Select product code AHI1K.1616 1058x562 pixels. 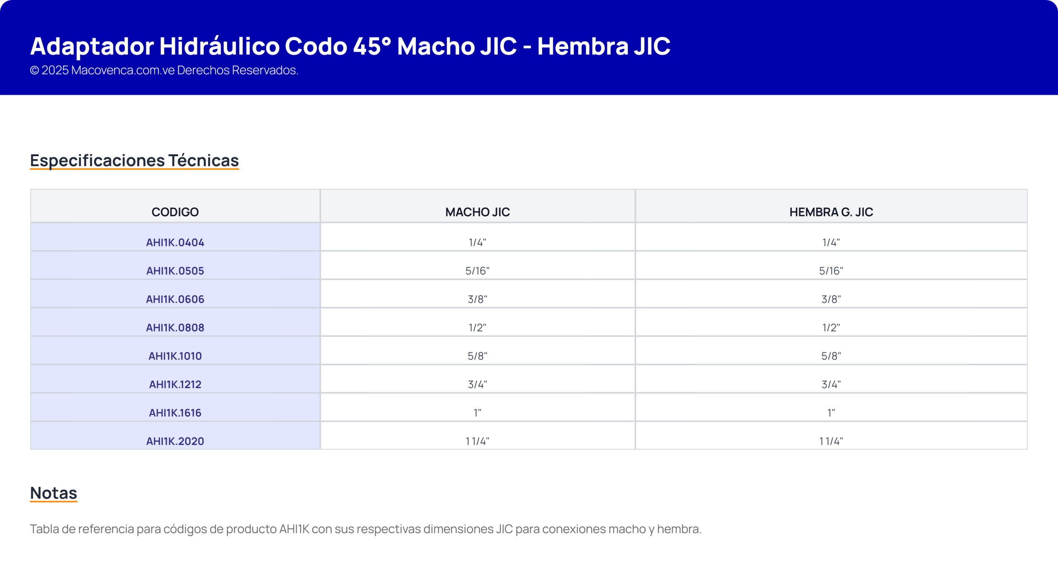click(x=175, y=413)
